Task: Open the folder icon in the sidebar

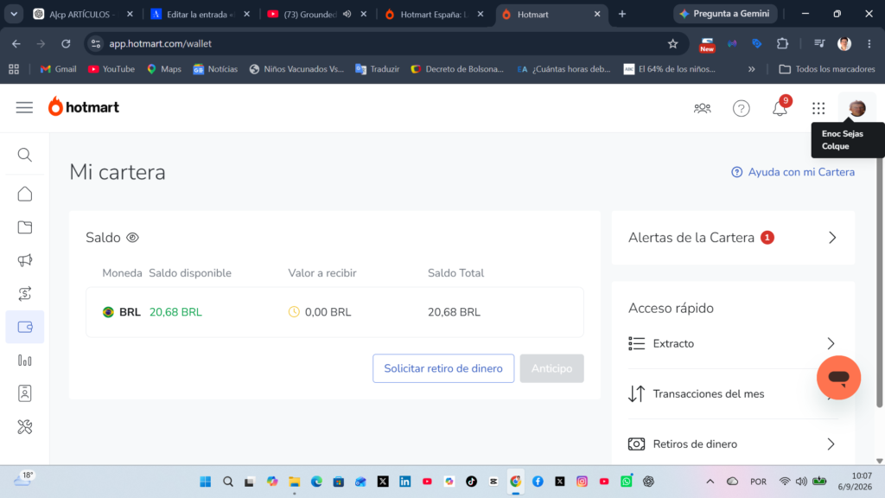Action: pos(25,227)
